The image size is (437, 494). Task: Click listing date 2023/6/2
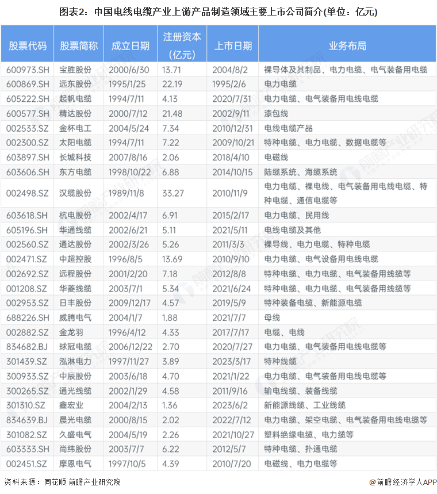point(229,405)
